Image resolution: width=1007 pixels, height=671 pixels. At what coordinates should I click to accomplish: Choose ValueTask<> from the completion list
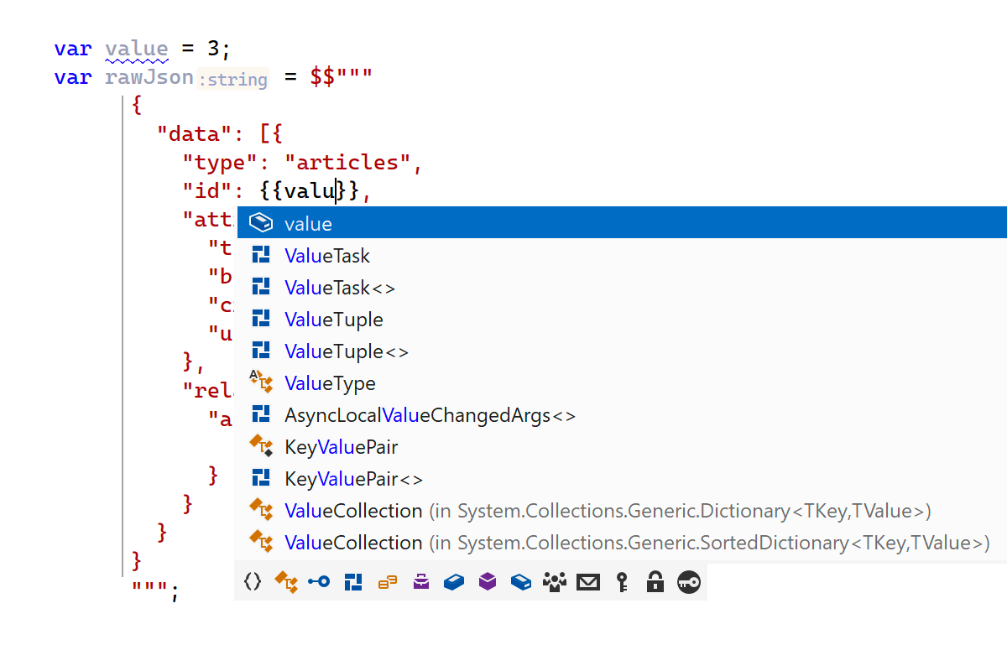tap(339, 288)
